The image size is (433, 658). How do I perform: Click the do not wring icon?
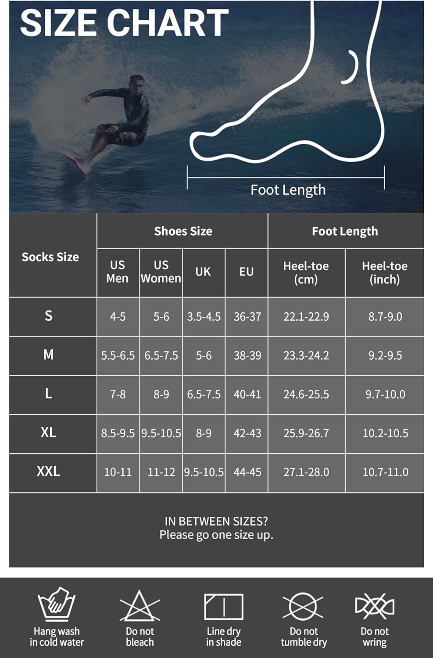point(374,606)
